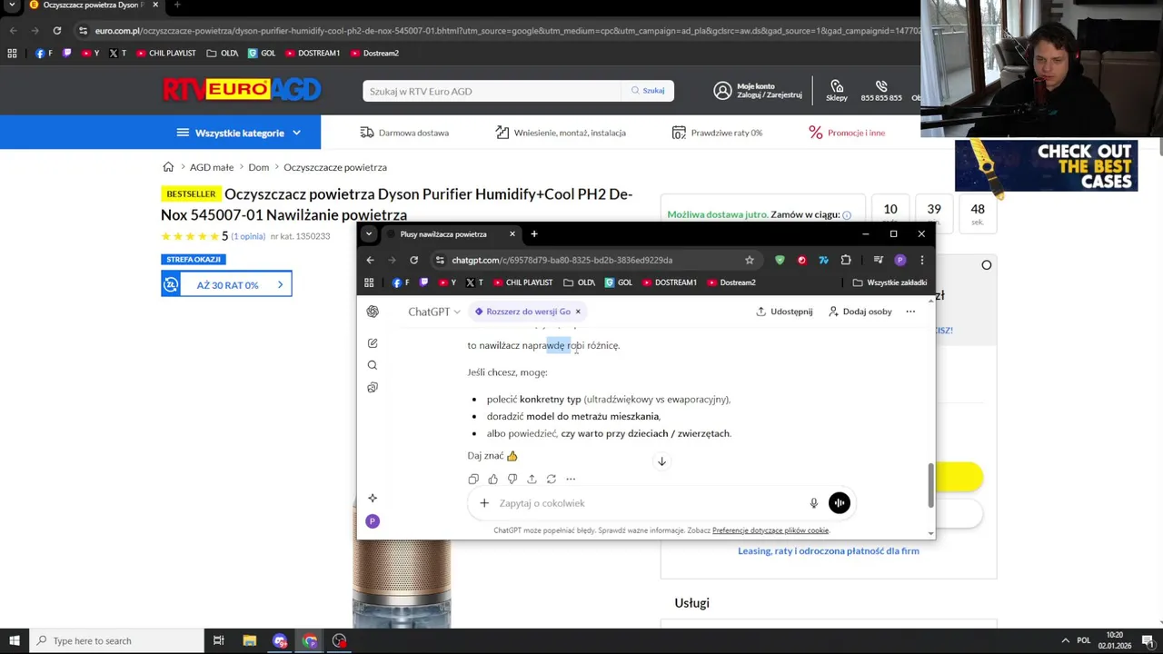Screen dimensions: 1163x654
Task: Open tab search dropdown in Euro window
Action: point(12,5)
